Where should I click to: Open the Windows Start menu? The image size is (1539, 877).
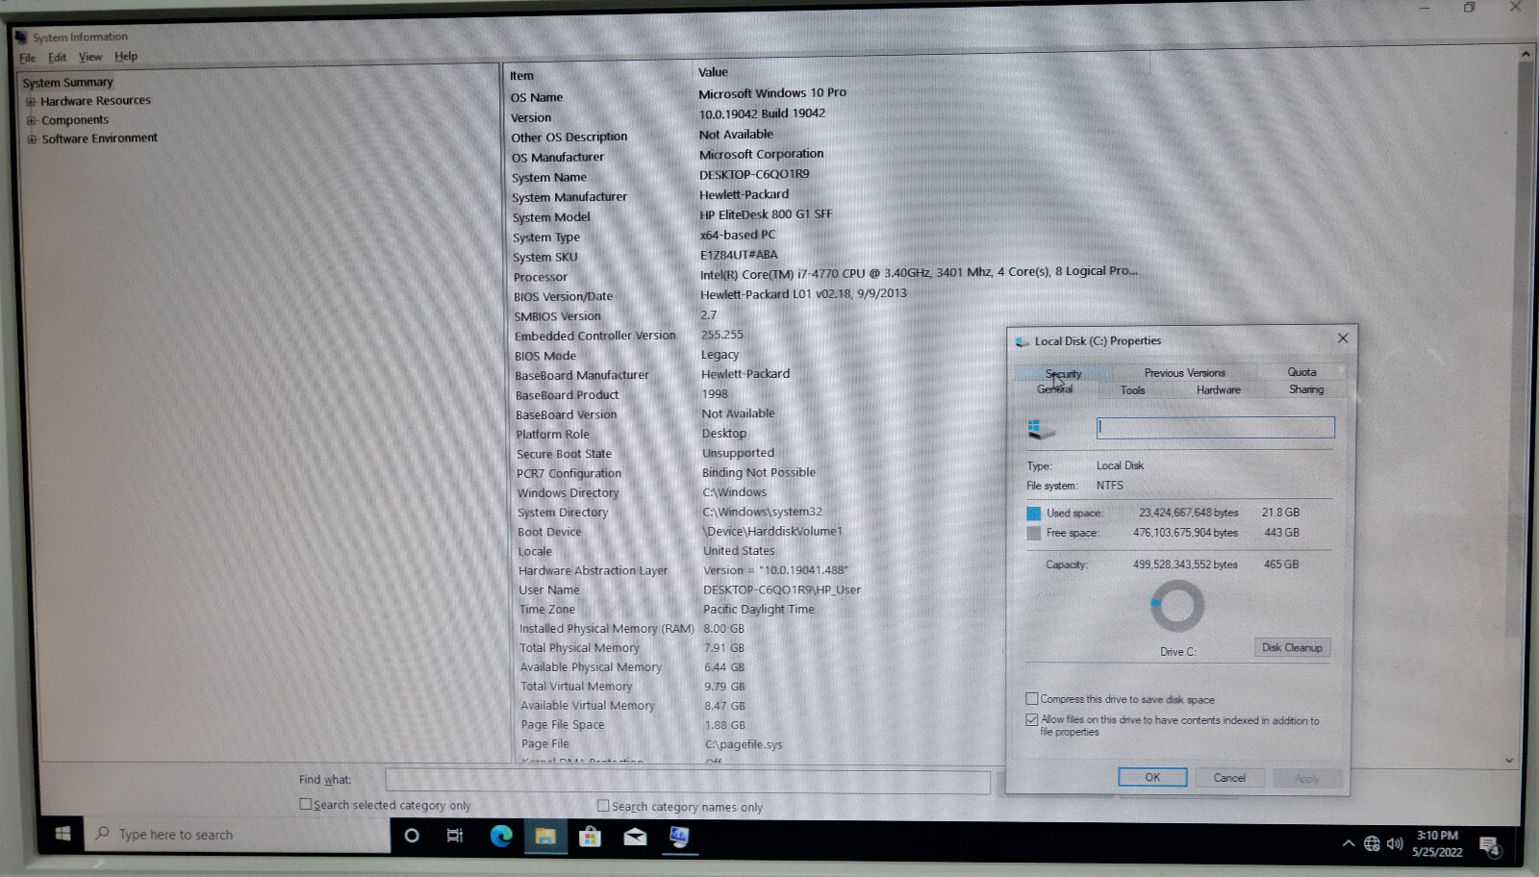point(63,835)
